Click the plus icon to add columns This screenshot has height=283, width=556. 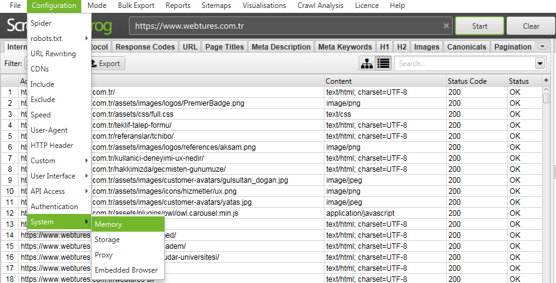546,81
